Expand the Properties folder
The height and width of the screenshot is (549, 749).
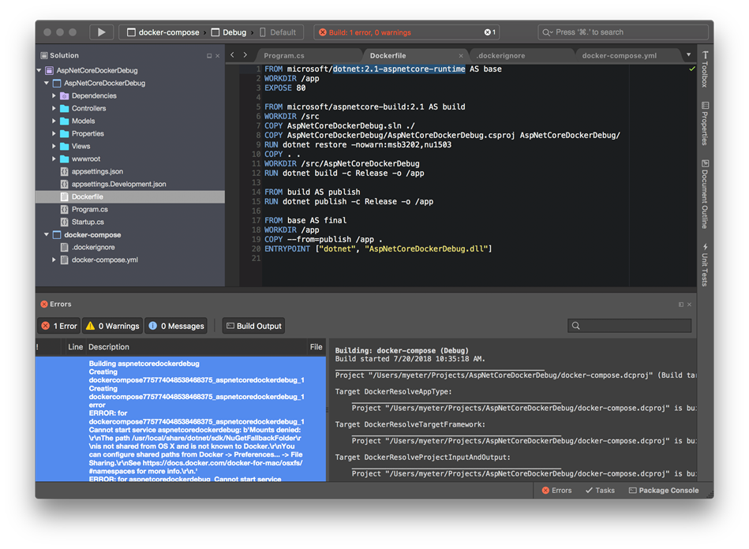click(x=54, y=133)
